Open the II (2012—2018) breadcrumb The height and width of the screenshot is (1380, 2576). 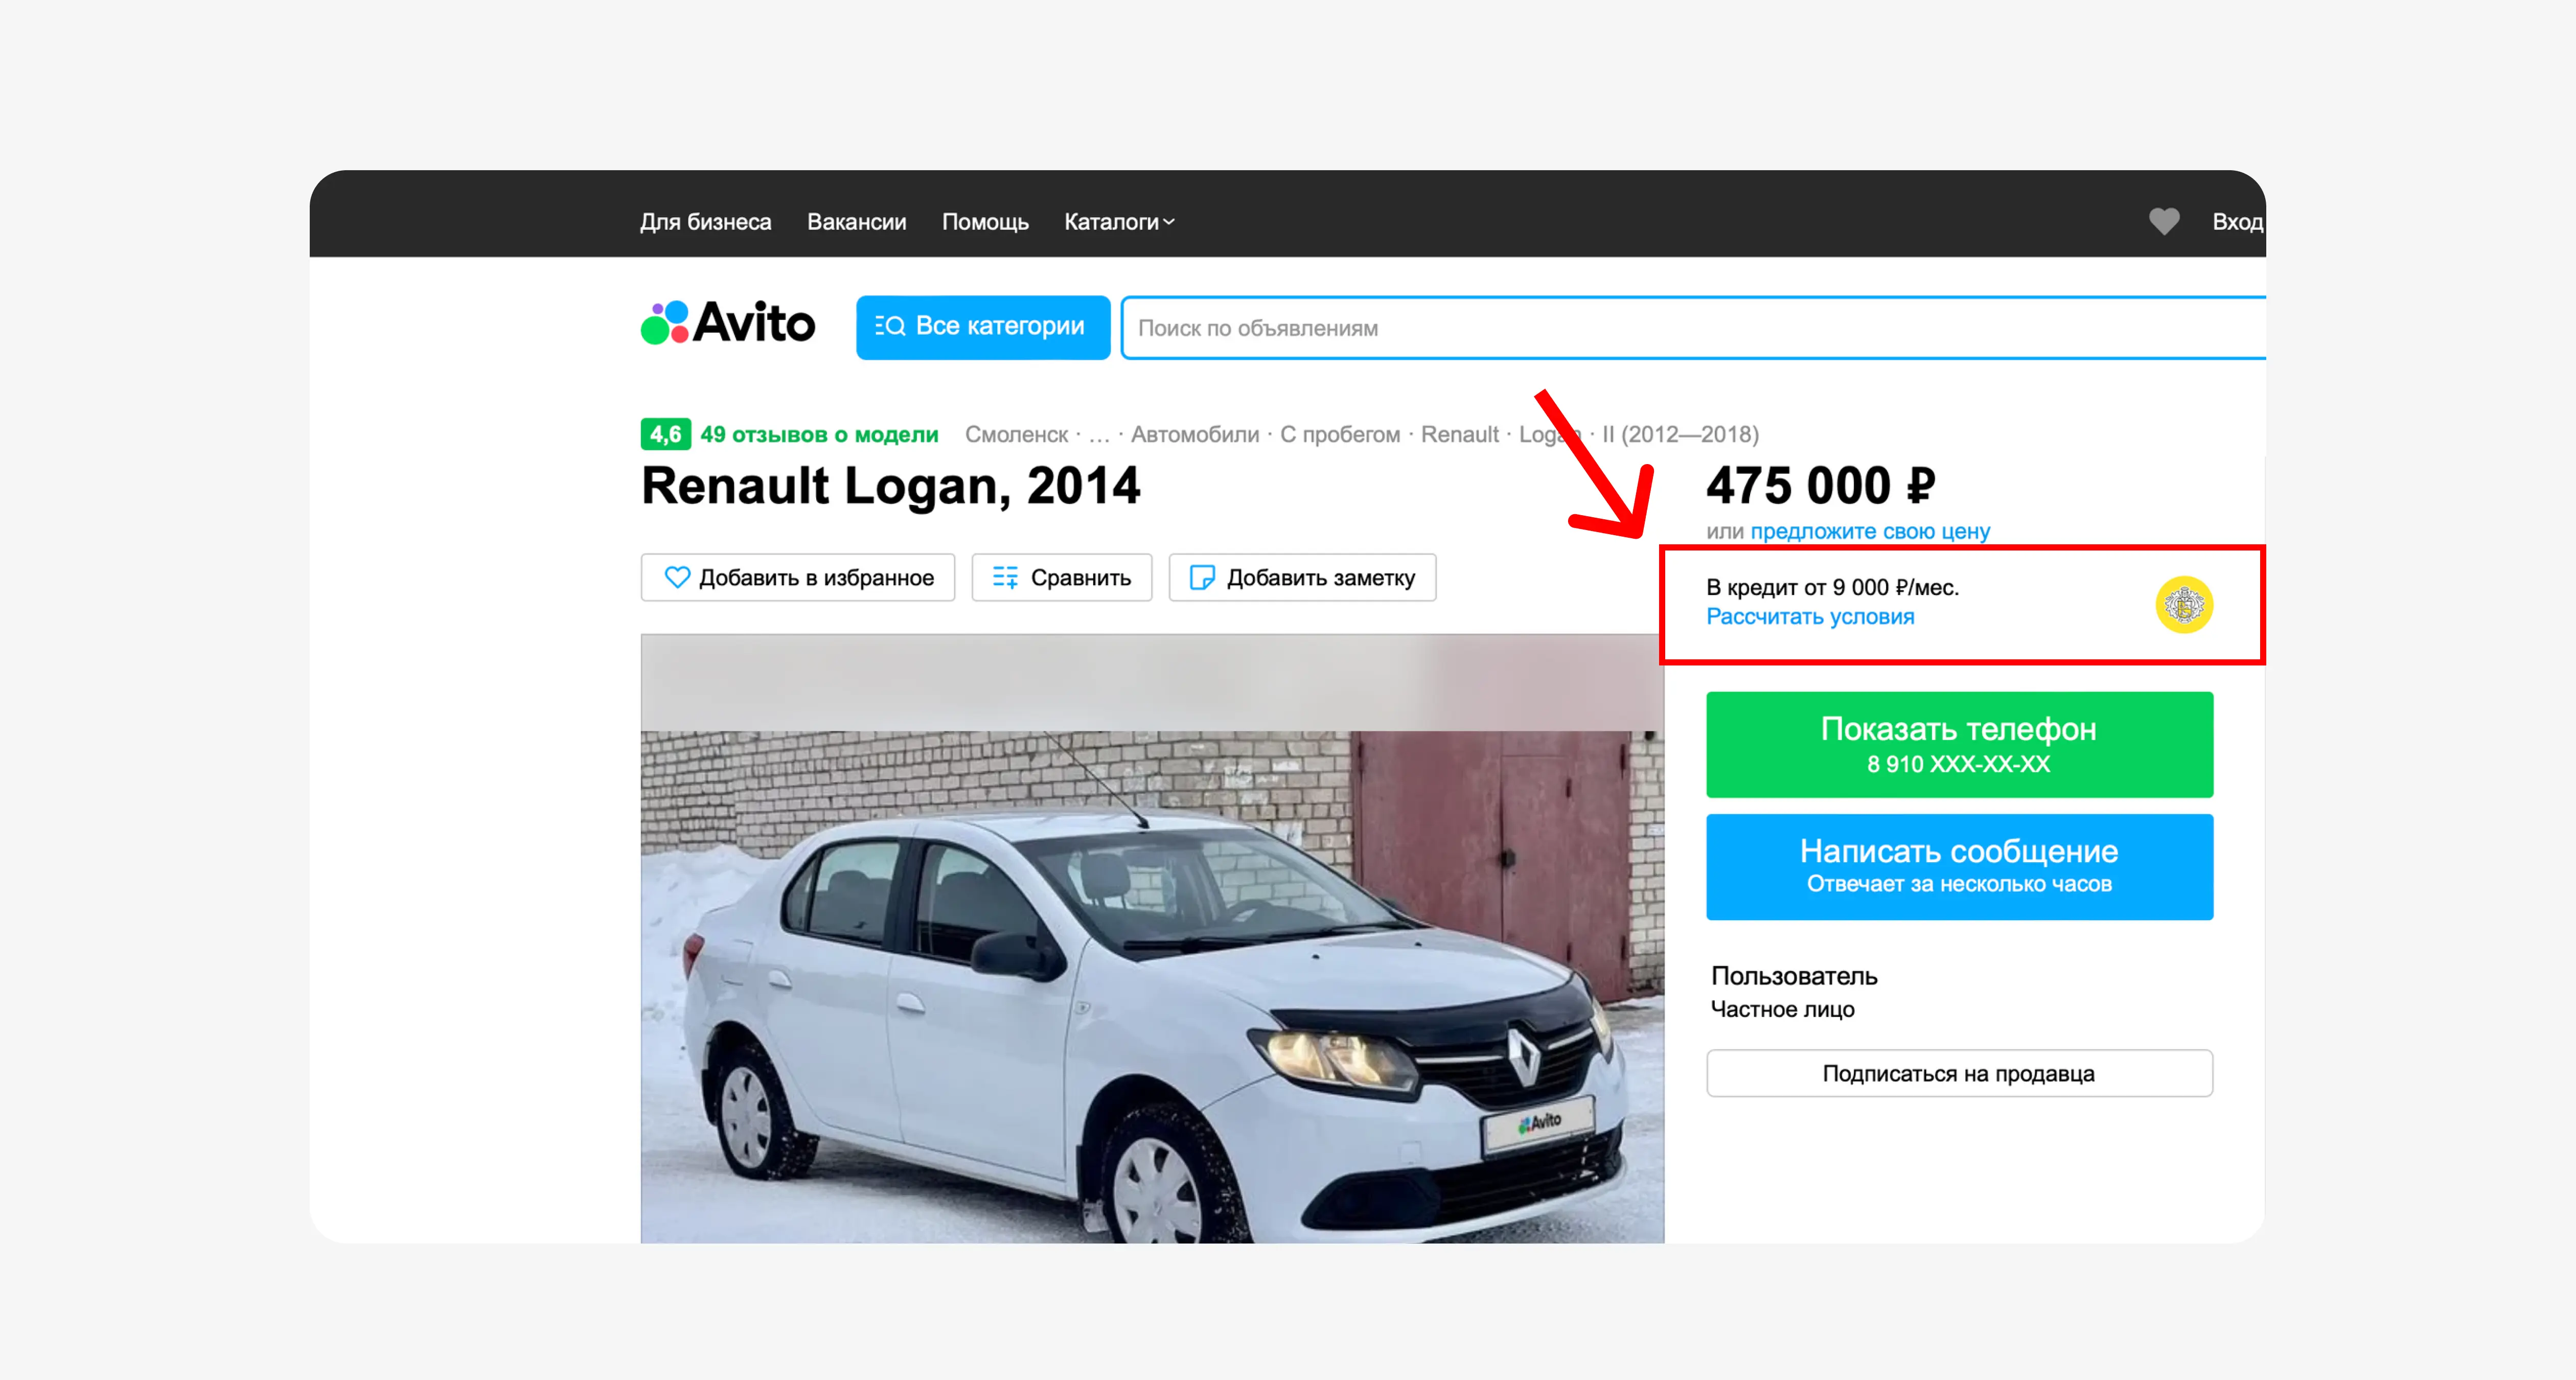pos(1680,434)
